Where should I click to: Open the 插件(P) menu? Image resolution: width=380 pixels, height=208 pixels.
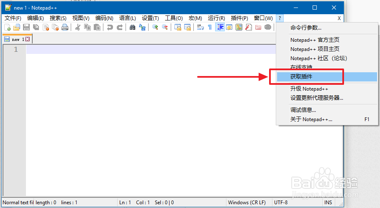pyautogui.click(x=239, y=18)
